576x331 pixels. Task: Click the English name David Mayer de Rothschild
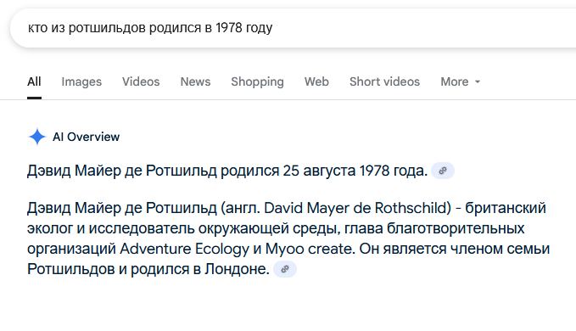point(357,208)
